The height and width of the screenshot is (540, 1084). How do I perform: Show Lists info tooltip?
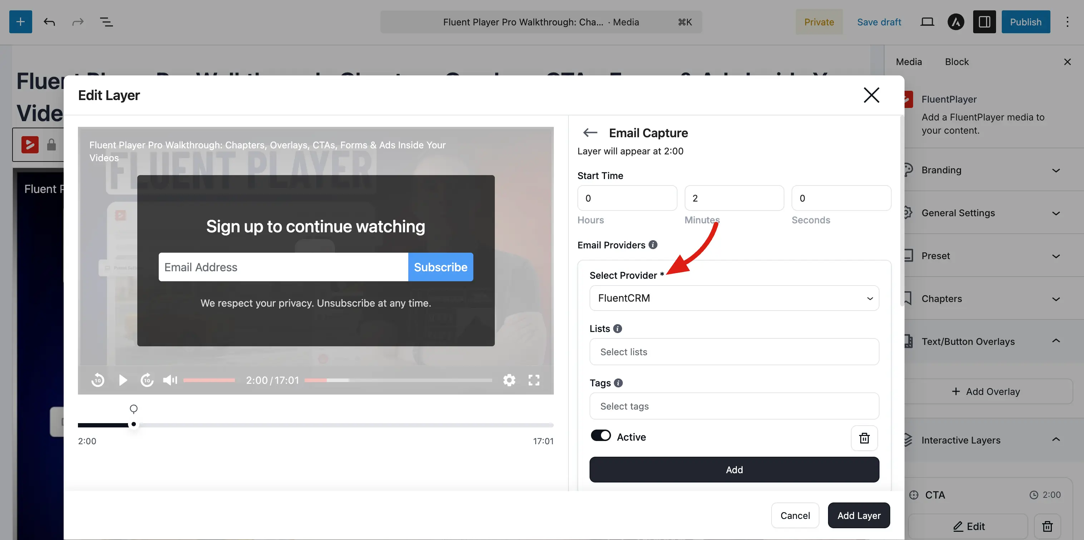617,328
